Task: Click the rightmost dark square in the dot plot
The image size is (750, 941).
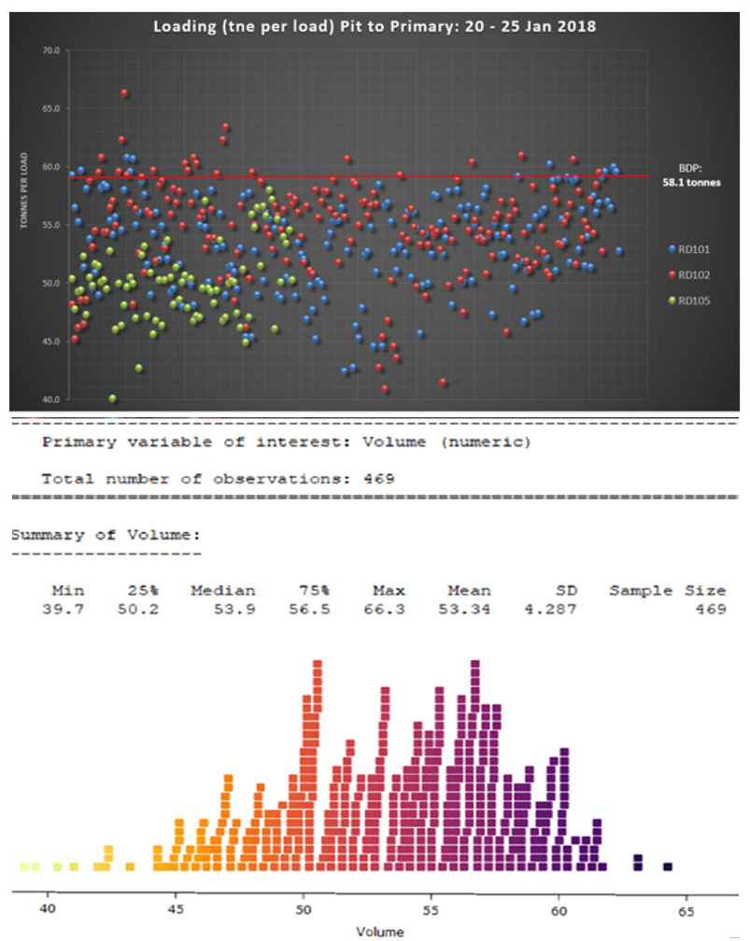Action: coord(667,866)
